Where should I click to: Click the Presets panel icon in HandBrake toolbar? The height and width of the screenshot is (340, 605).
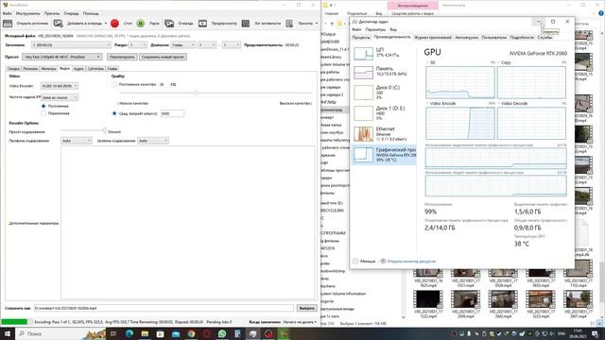[x=289, y=24]
